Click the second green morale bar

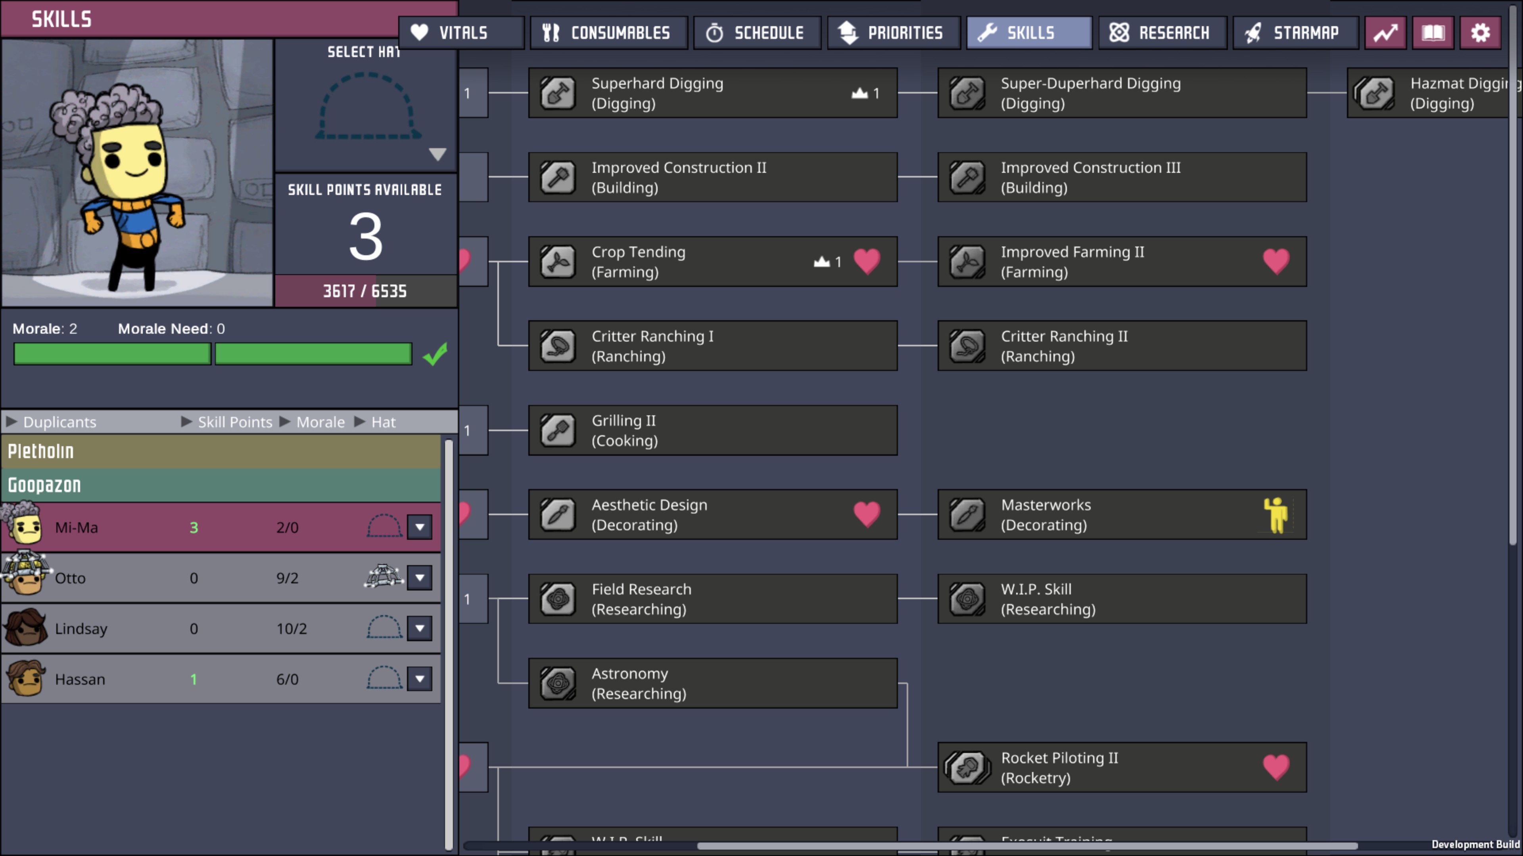pyautogui.click(x=313, y=354)
